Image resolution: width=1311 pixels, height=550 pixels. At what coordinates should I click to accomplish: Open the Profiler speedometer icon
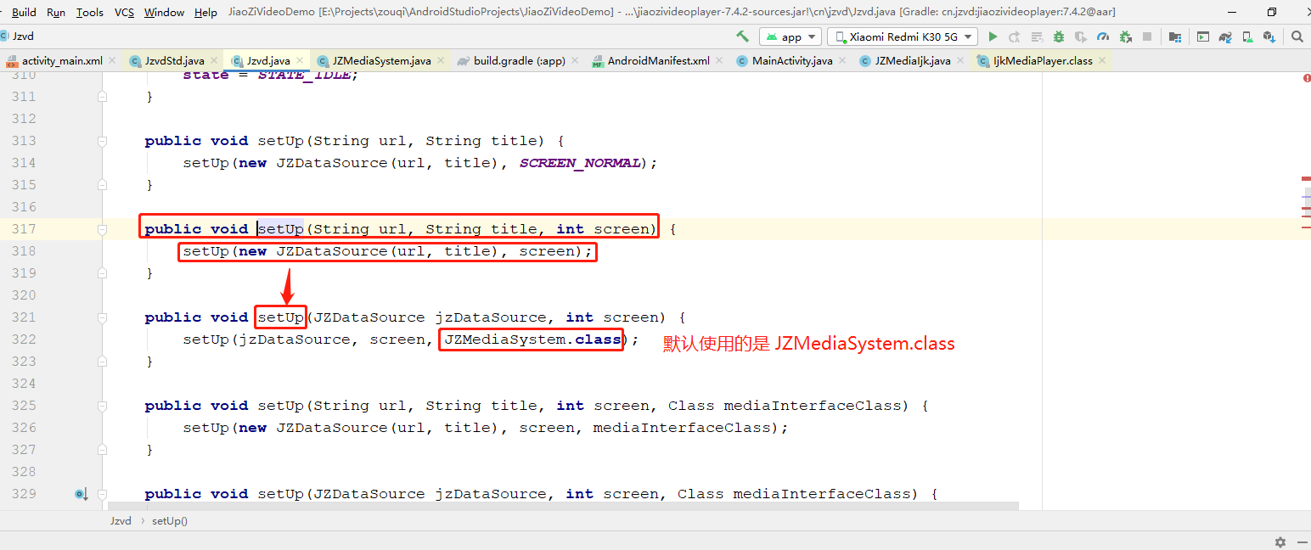coord(1103,36)
